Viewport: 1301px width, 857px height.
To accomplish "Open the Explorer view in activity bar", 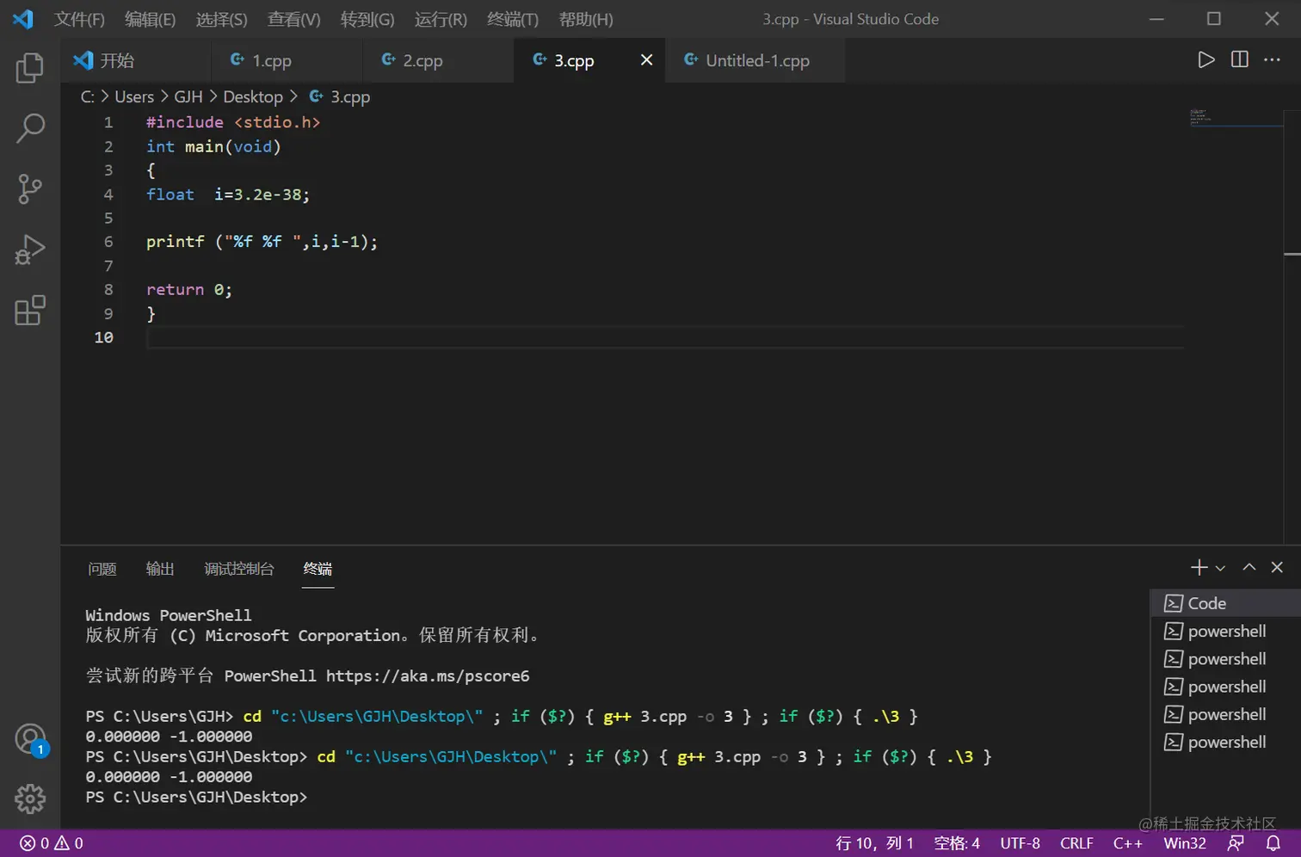I will (x=29, y=68).
